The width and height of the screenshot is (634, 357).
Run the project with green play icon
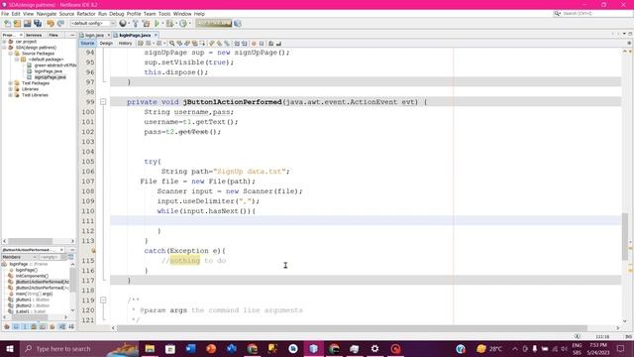157,24
